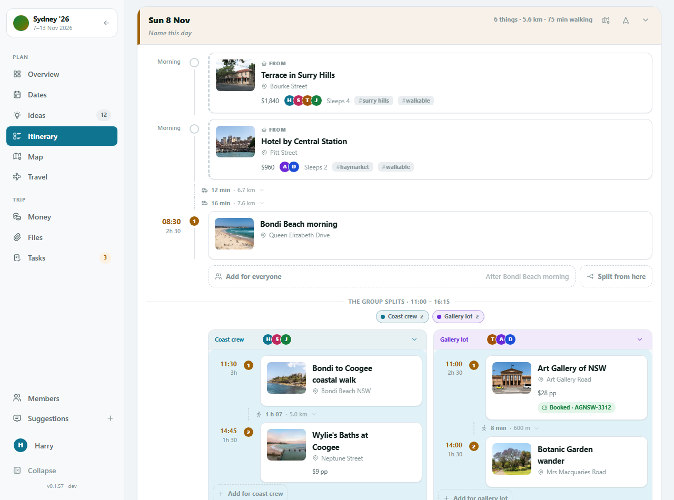Image resolution: width=674 pixels, height=500 pixels.
Task: Click avatar S in the Coast crew column header
Action: 277,339
